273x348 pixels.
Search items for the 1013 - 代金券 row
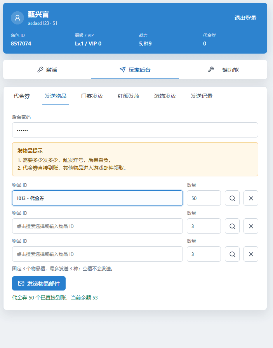pyautogui.click(x=232, y=198)
